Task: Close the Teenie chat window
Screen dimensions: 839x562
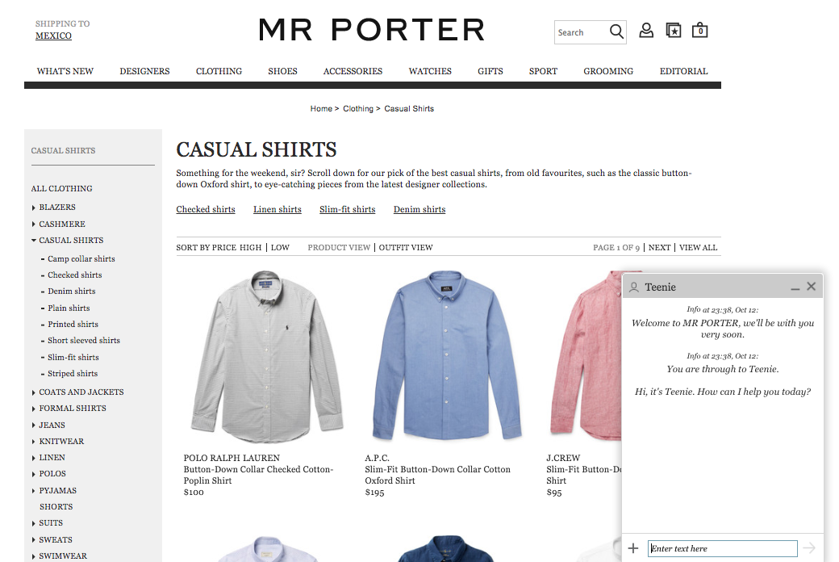Action: pos(812,287)
